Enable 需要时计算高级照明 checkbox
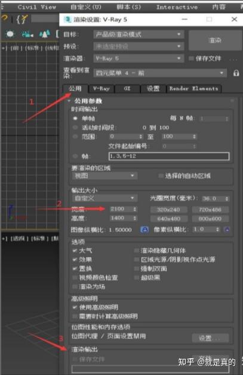This screenshot has height=375, width=243. click(75, 316)
